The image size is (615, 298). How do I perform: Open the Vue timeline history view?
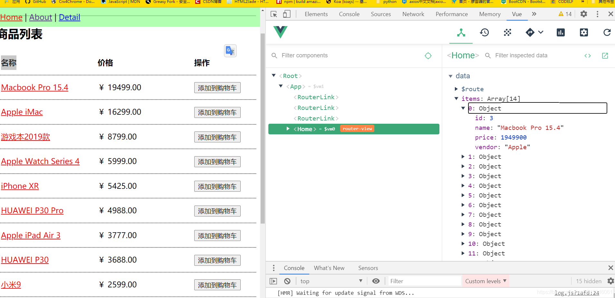click(x=484, y=33)
